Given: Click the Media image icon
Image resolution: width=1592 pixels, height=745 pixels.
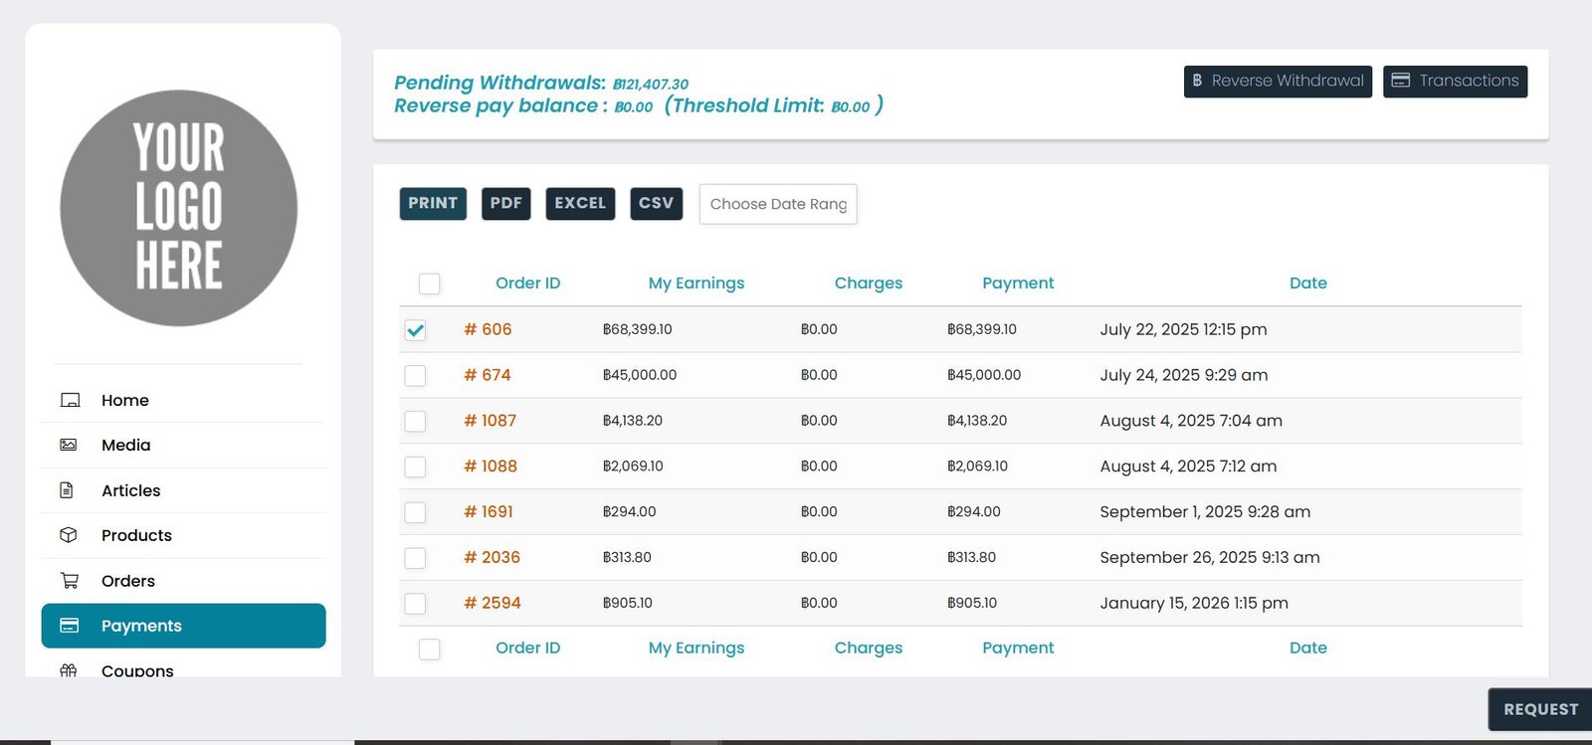Looking at the screenshot, I should (x=69, y=445).
